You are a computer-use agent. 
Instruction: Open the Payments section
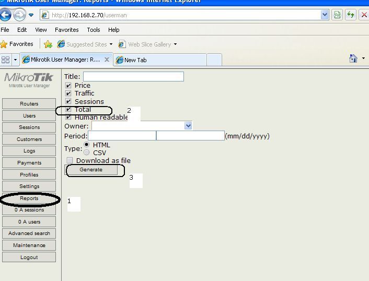click(x=29, y=163)
